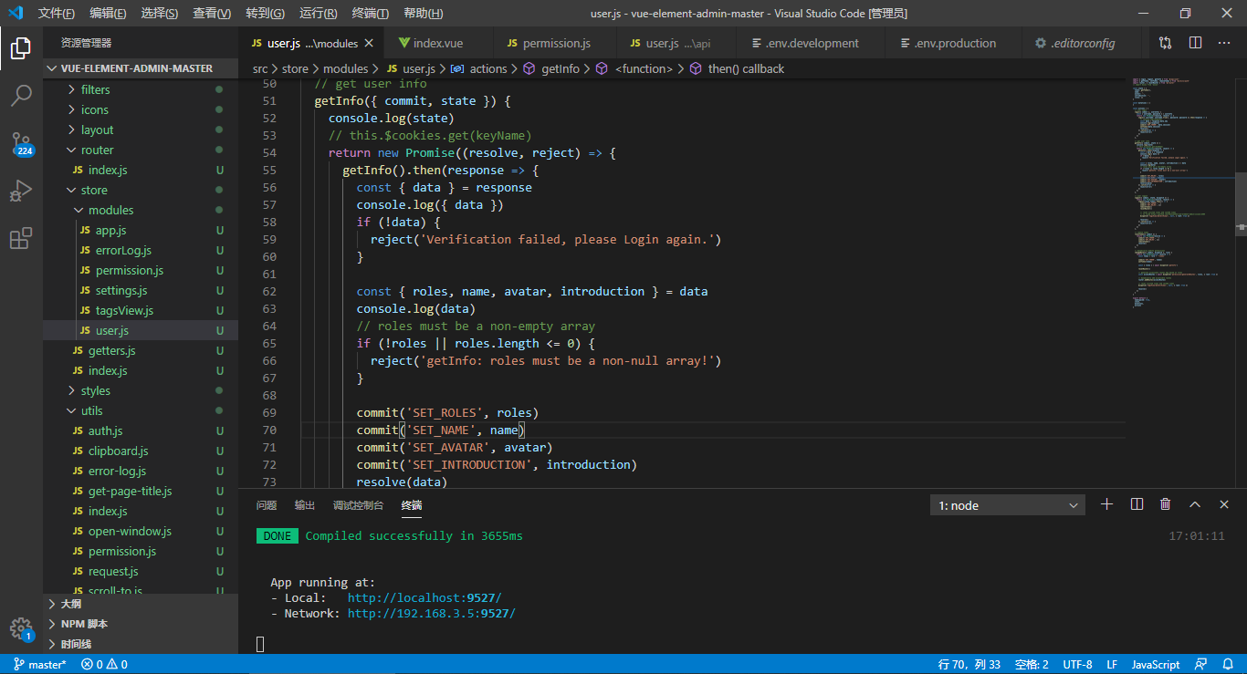Screen dimensions: 1247x674
Task: Open the http://192.168.3.5:9527/ network link
Action: click(431, 614)
